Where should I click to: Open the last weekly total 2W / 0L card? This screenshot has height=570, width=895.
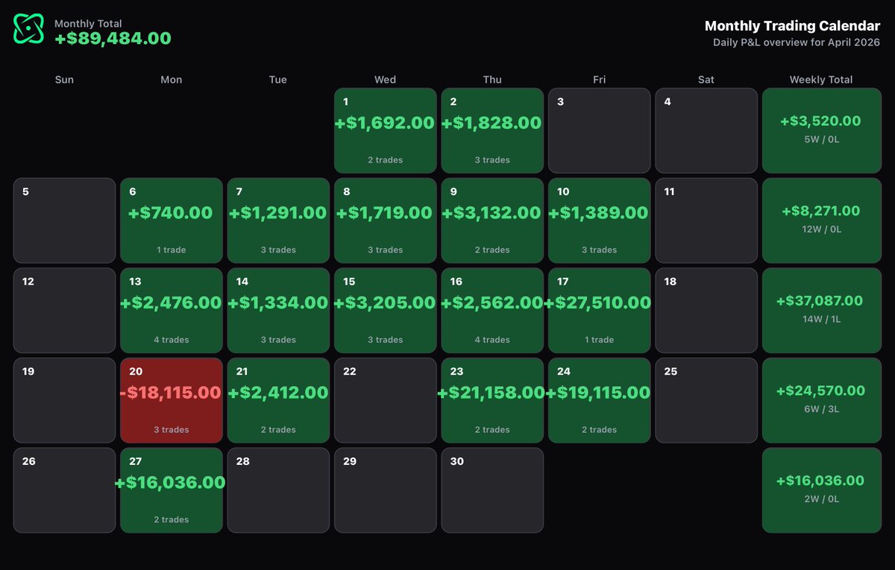pos(821,490)
